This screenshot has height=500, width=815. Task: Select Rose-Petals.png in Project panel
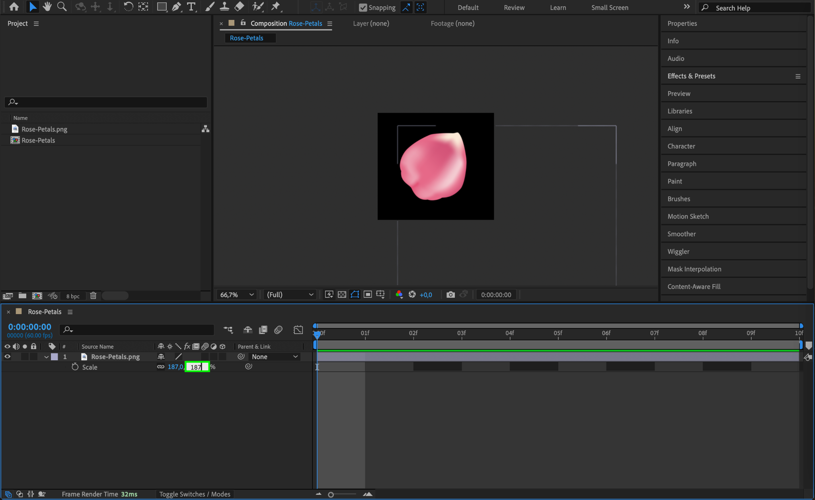click(x=44, y=129)
